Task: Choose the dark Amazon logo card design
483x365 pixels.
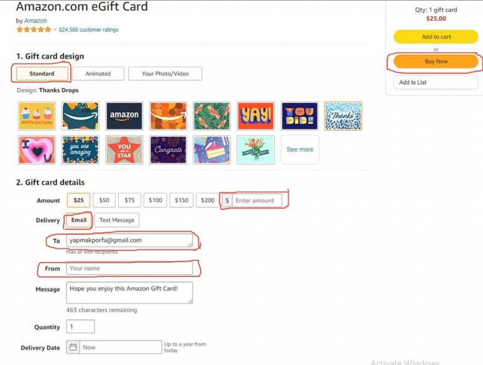Action: pyautogui.click(x=124, y=116)
